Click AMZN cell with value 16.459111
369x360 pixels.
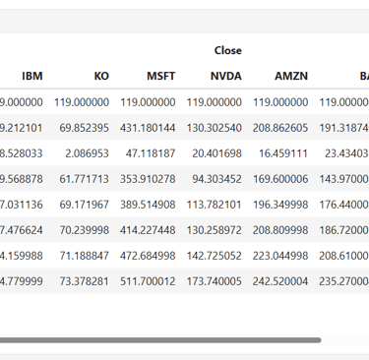pyautogui.click(x=283, y=153)
